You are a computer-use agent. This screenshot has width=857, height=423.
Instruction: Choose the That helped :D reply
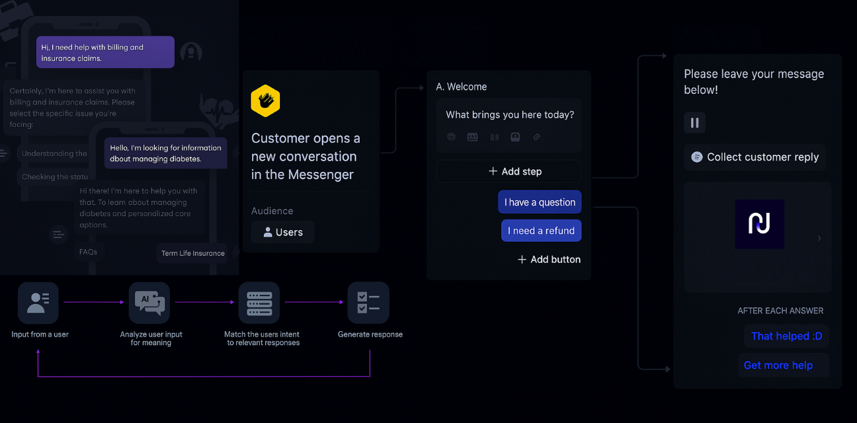coord(786,336)
